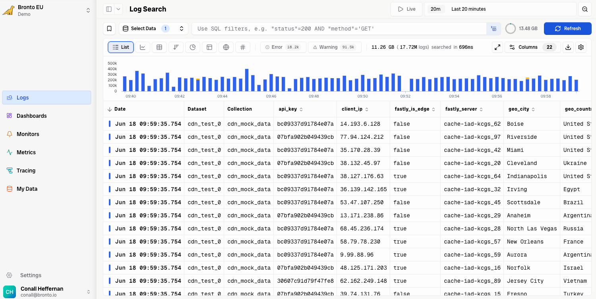Click the Dataset column header
Viewport: 596px width, 299px height.
(197, 109)
